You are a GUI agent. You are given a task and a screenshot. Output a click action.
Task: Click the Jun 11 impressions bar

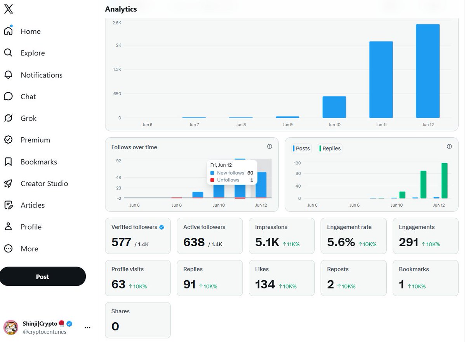coord(381,79)
